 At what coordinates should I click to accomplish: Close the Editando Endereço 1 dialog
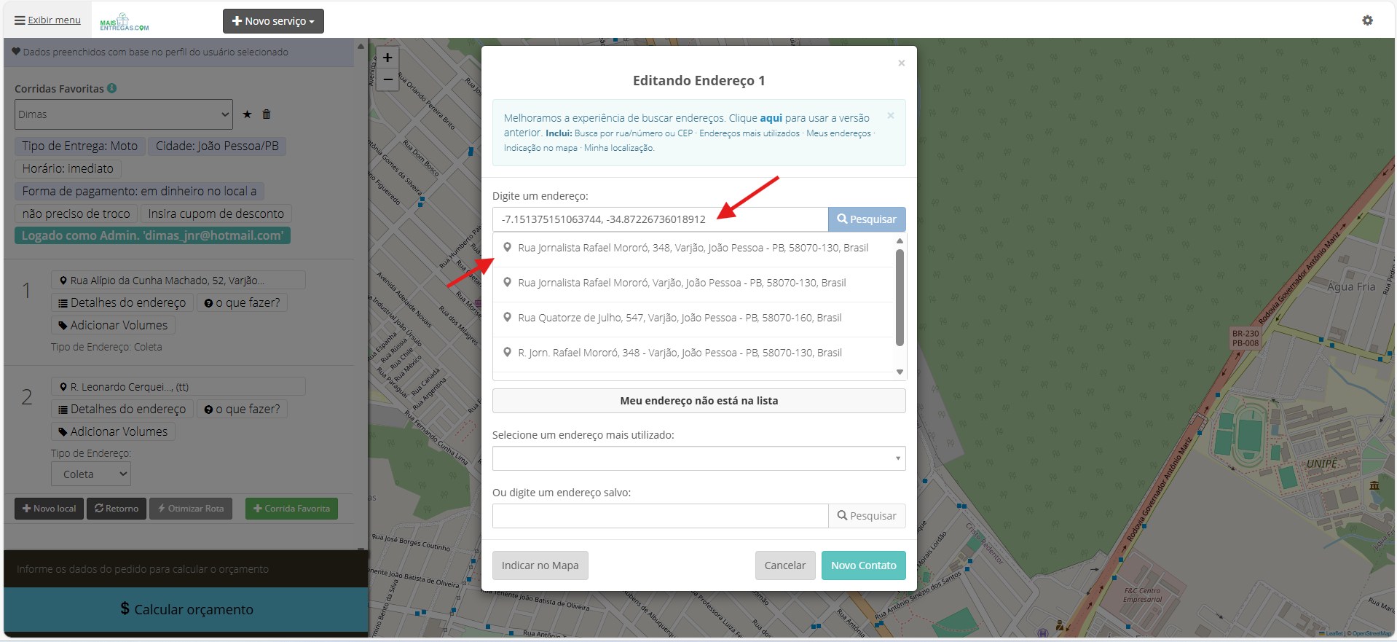tap(902, 63)
